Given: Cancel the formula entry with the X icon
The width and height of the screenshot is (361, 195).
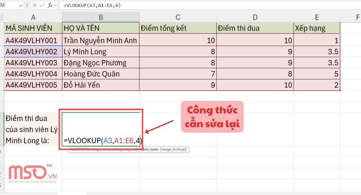Looking at the screenshot, I should (x=35, y=5).
